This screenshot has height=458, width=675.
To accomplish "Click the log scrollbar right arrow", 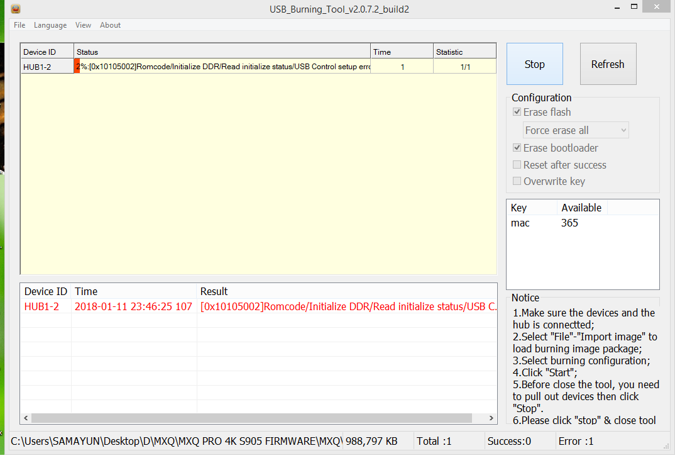I will click(491, 418).
